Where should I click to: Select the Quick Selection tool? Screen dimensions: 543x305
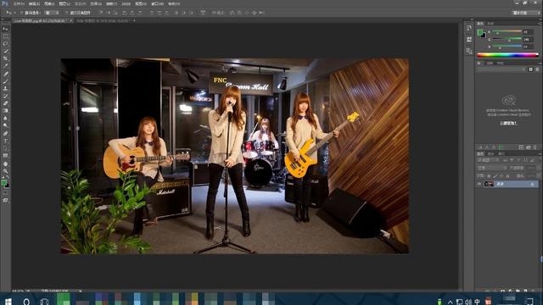[6, 51]
